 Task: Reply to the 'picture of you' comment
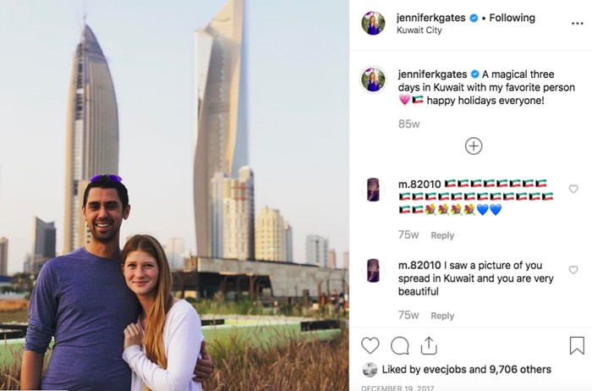point(442,316)
